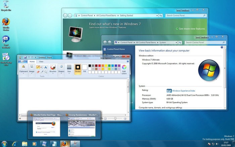Click Send Feedback in the Paint window
The width and height of the screenshot is (235, 147).
coord(106,58)
